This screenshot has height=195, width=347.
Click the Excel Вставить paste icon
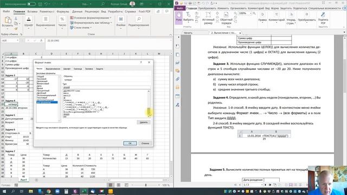pyautogui.click(x=8, y=20)
